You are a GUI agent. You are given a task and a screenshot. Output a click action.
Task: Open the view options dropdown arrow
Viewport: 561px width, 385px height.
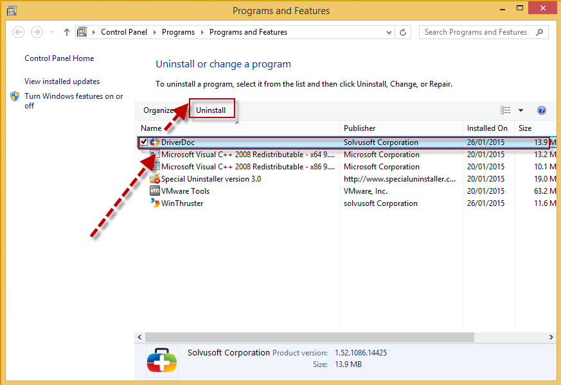(x=521, y=110)
